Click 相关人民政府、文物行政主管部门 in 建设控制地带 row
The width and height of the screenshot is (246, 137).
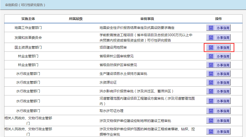(28, 121)
